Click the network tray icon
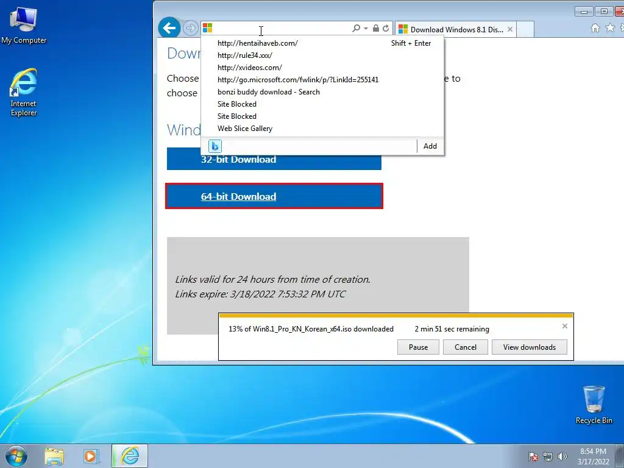 coord(548,456)
